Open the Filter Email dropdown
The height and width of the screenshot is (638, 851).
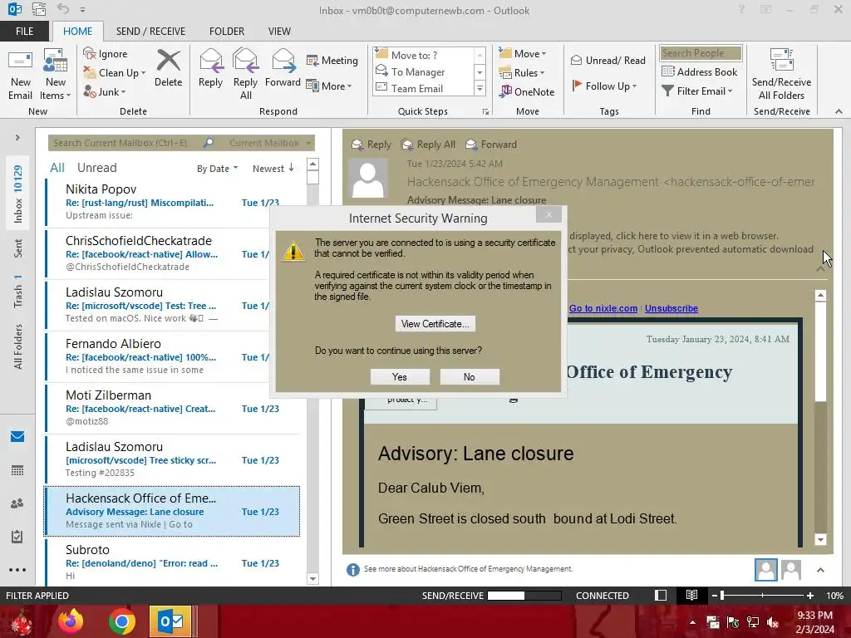[697, 91]
